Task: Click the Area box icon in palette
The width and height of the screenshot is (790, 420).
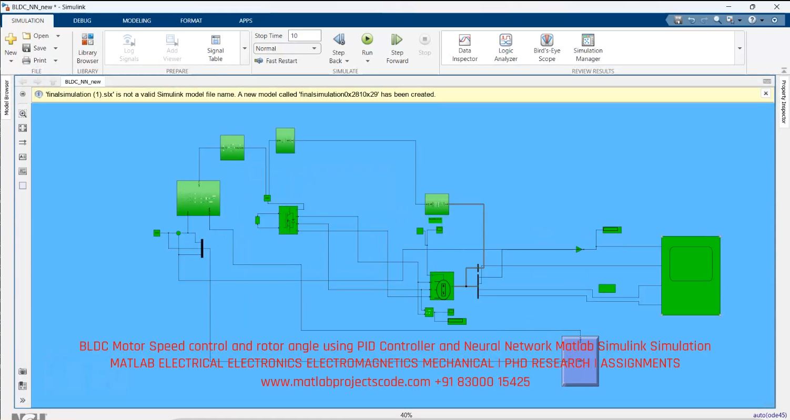Action: 23,186
